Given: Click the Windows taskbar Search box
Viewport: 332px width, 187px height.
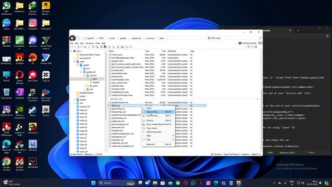Looking at the screenshot, I should point(116,183).
